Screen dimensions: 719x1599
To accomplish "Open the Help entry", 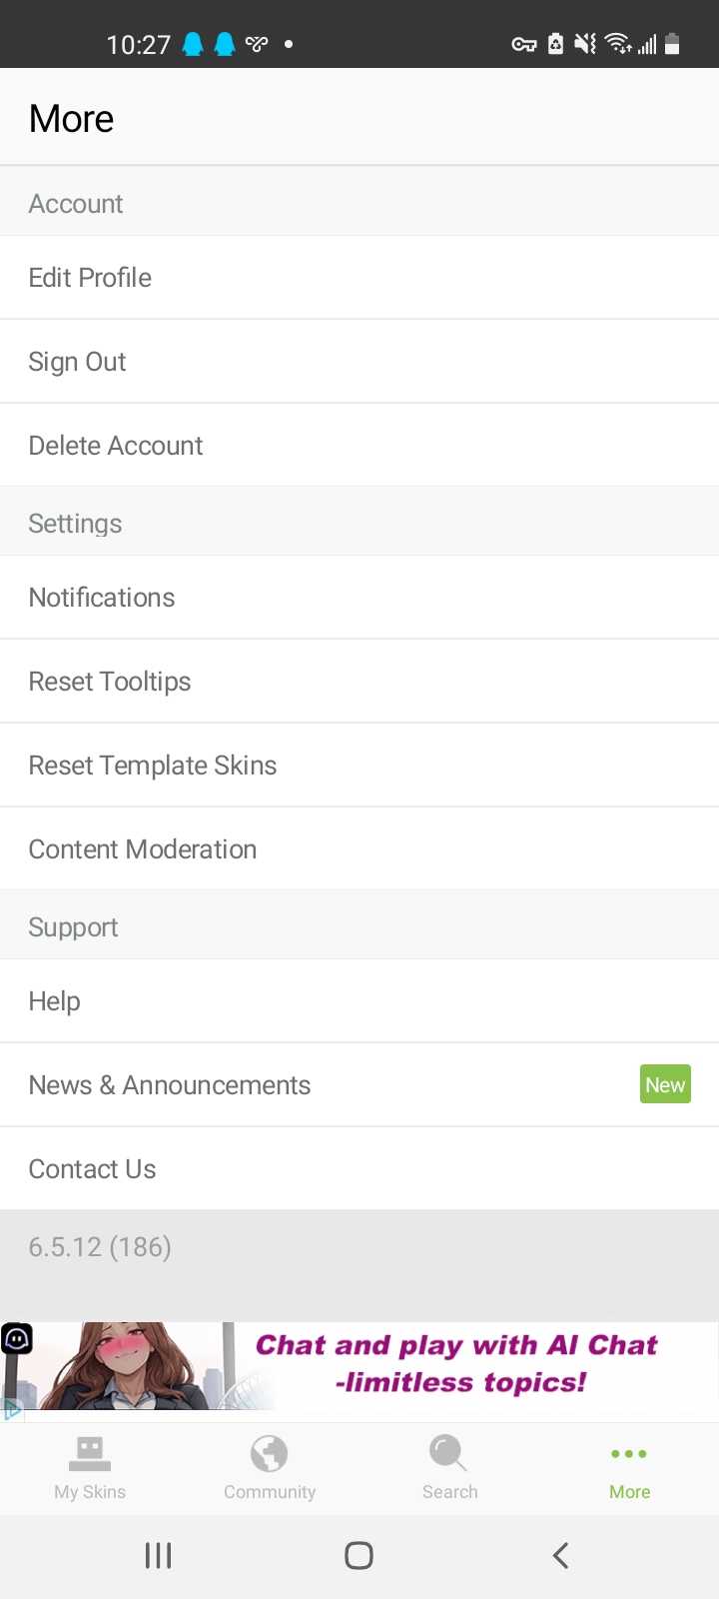I will tap(359, 1001).
